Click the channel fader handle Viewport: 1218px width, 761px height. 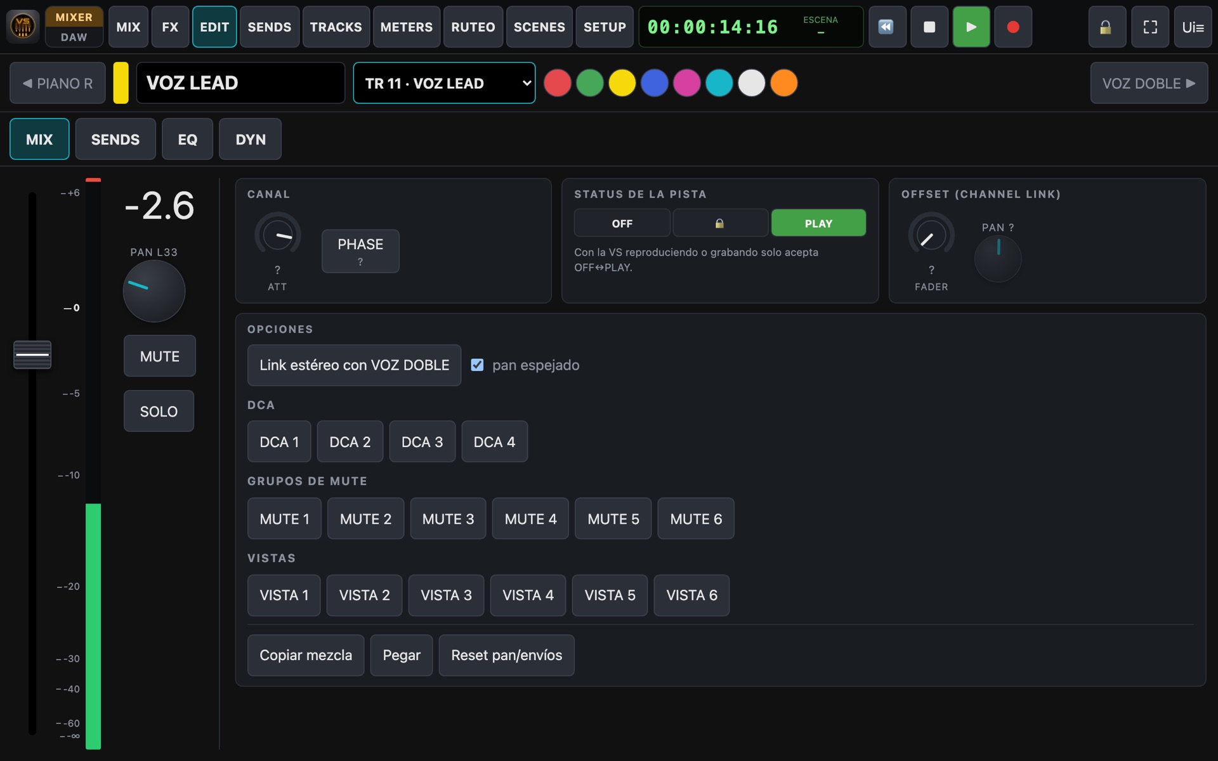point(32,354)
